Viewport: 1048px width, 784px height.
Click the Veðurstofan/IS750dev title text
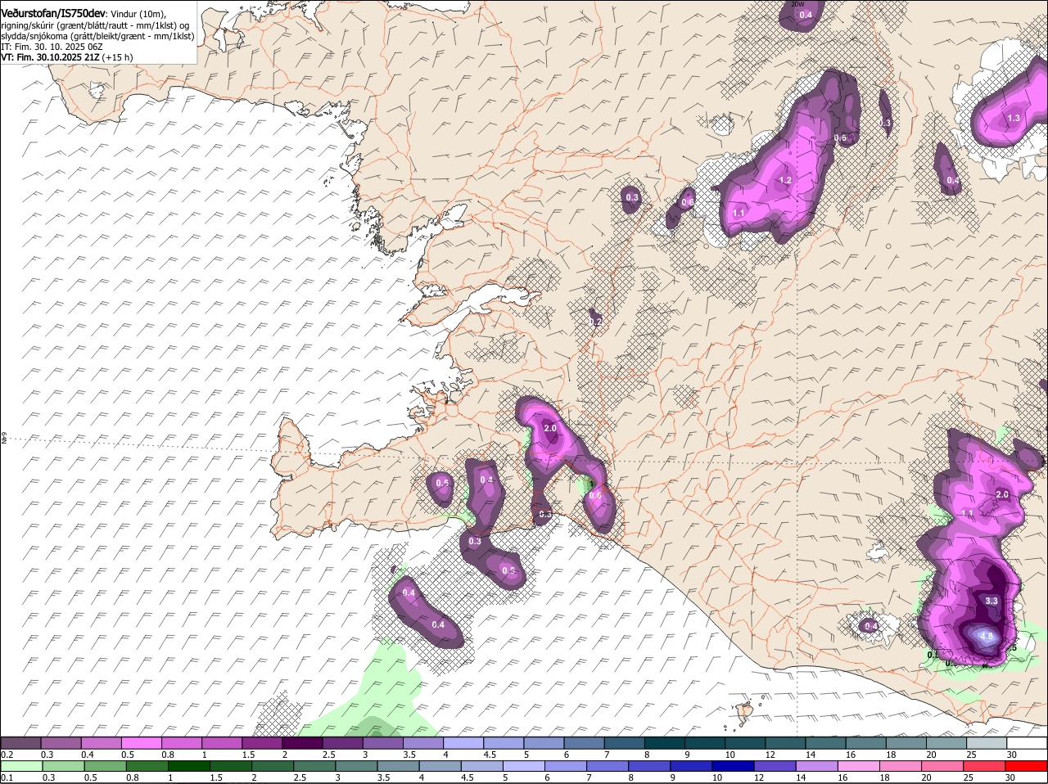pyautogui.click(x=53, y=13)
